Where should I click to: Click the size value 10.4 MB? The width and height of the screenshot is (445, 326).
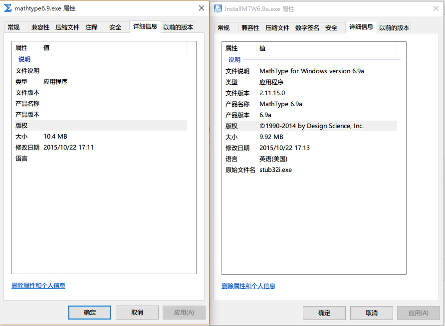coord(55,137)
